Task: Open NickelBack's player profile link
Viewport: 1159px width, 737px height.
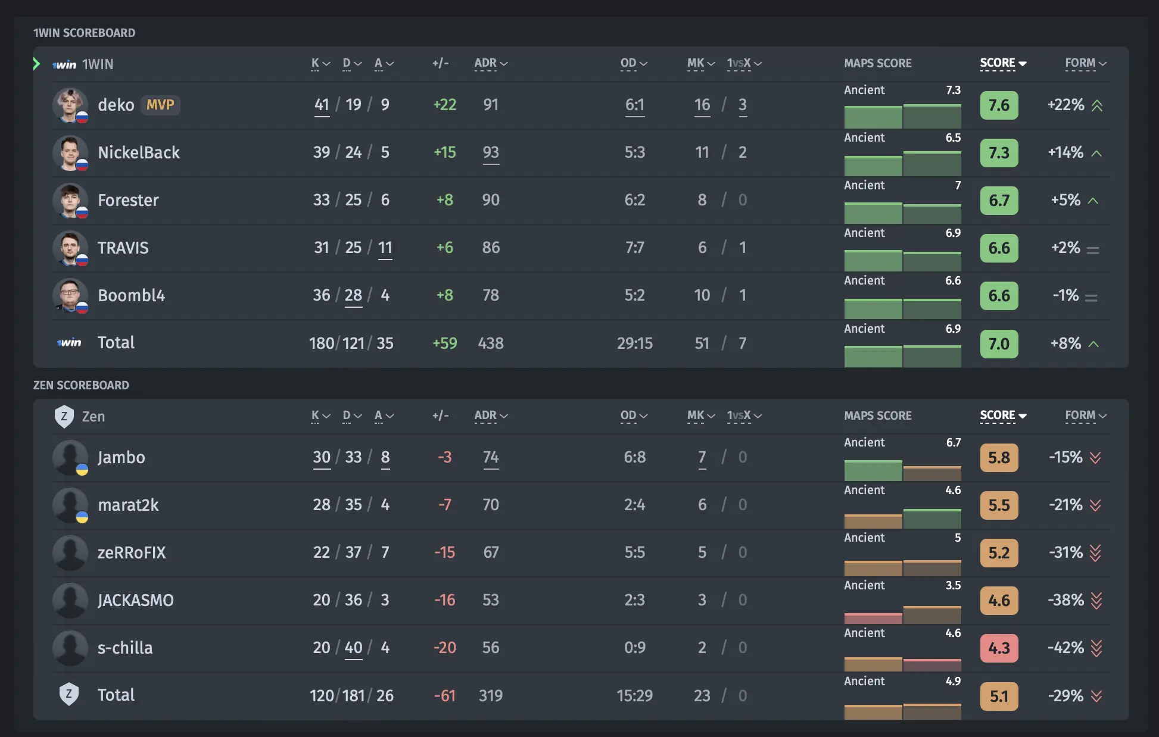Action: tap(139, 152)
